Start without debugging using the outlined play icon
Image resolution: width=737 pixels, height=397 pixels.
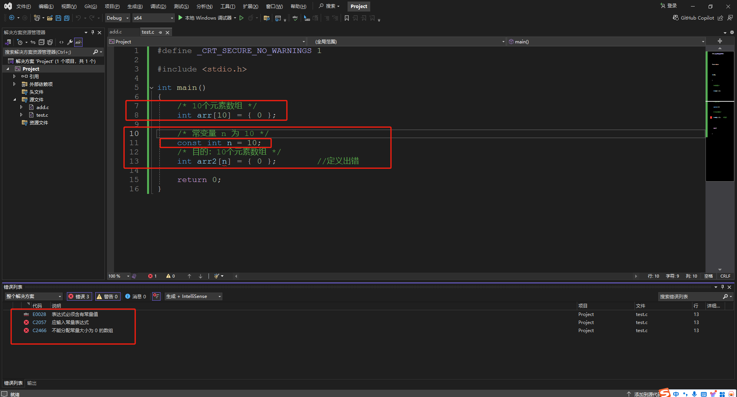(242, 18)
